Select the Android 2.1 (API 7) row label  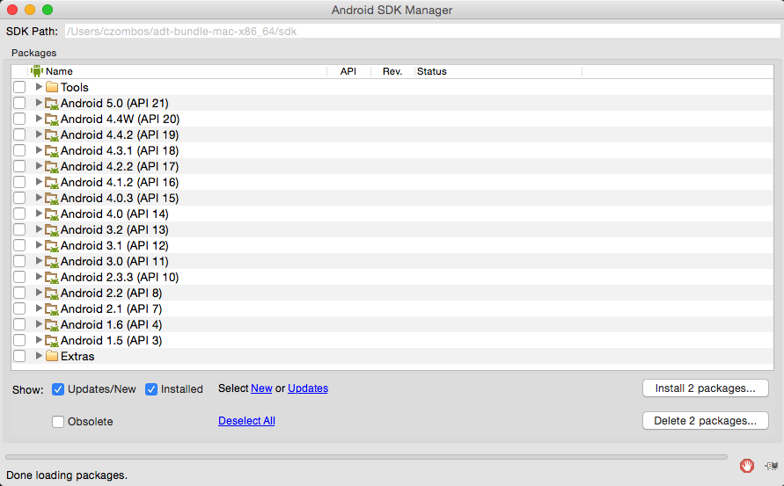point(112,308)
